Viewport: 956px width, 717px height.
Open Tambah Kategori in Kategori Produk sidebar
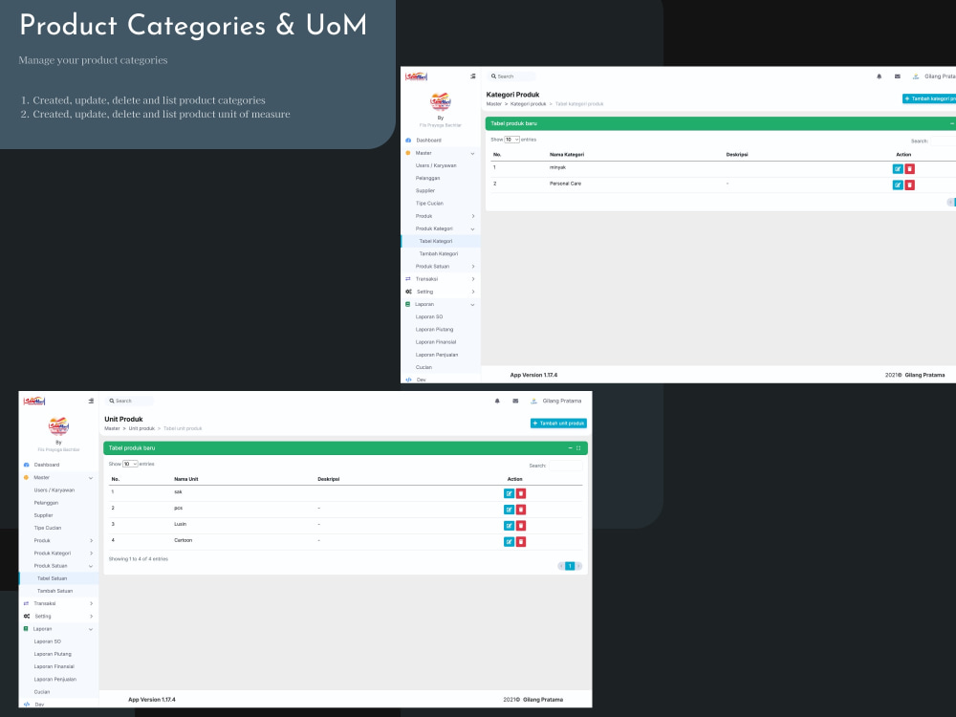pyautogui.click(x=440, y=253)
